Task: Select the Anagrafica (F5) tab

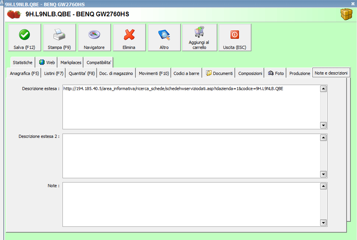Action: pyautogui.click(x=24, y=73)
